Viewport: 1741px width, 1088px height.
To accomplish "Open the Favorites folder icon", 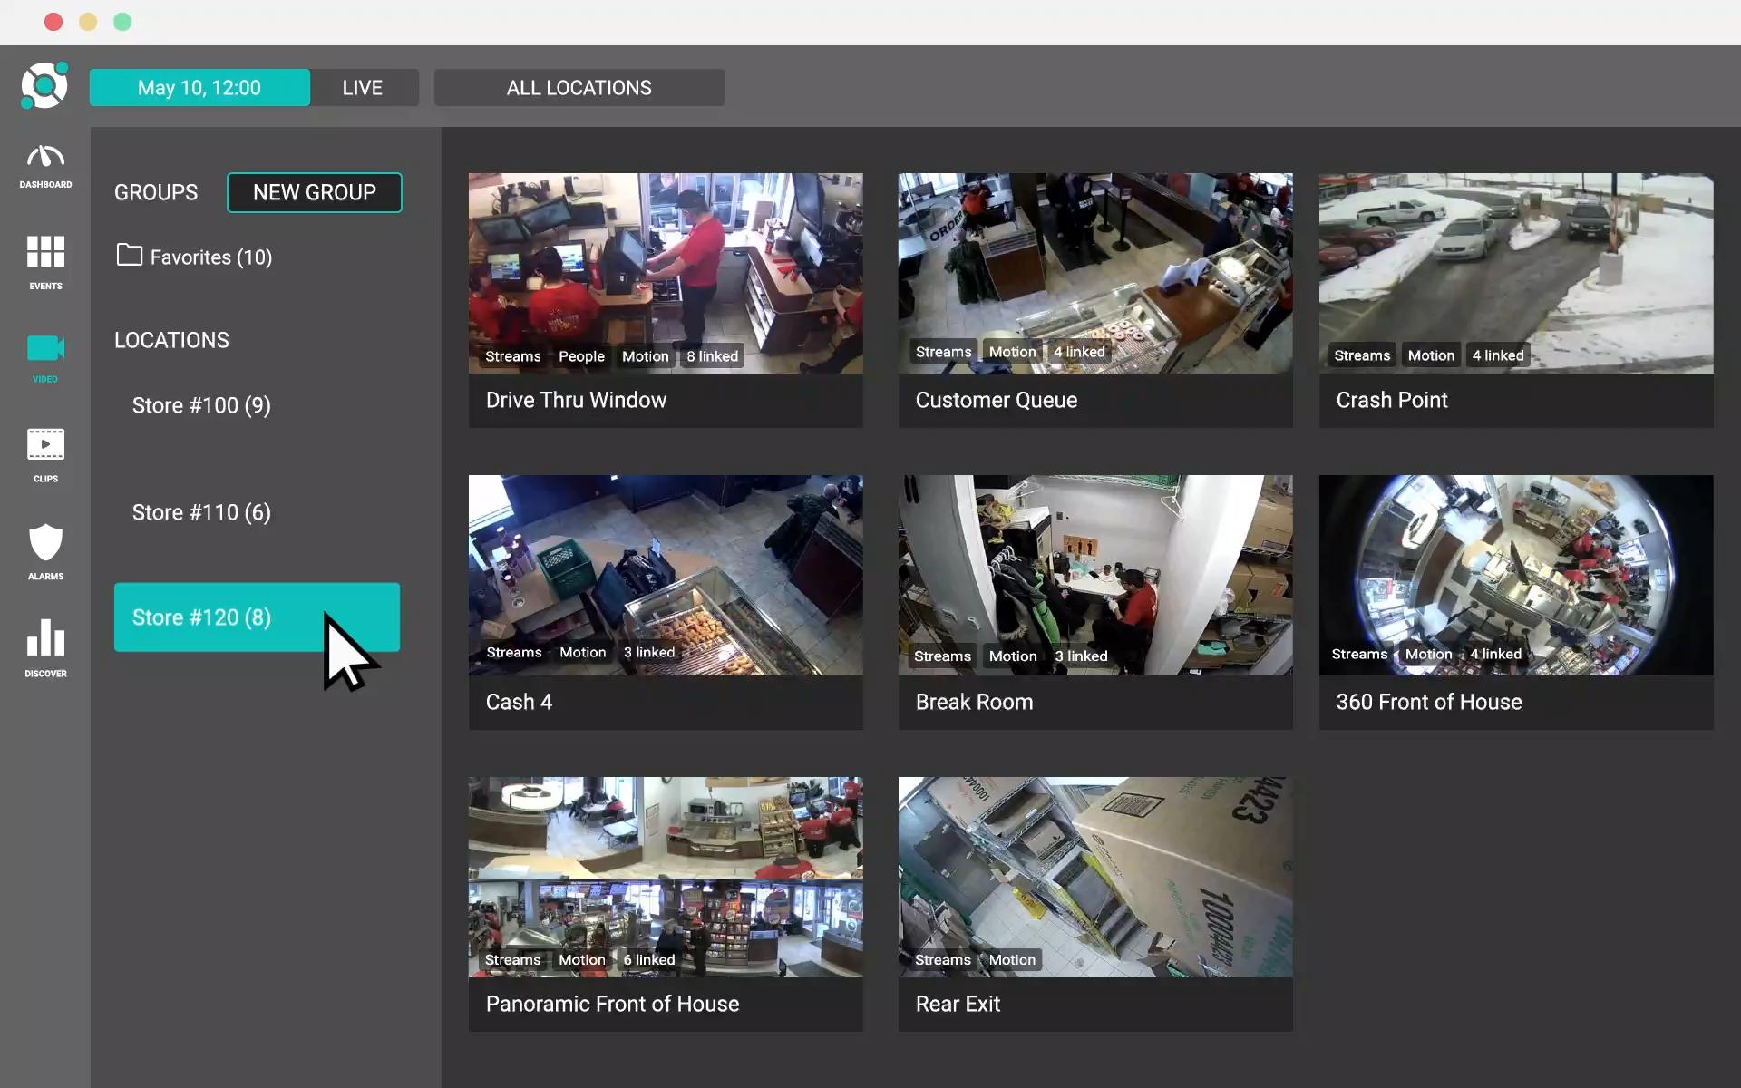I will pos(129,256).
